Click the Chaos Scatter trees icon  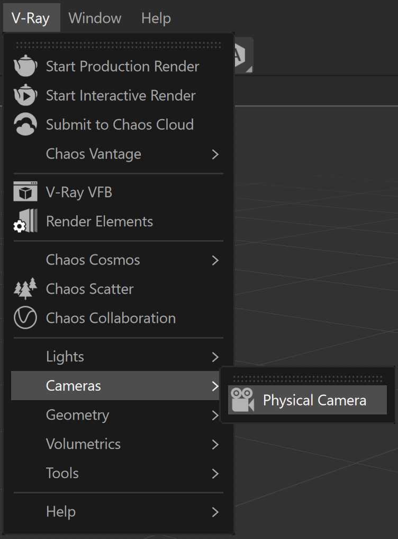(25, 289)
